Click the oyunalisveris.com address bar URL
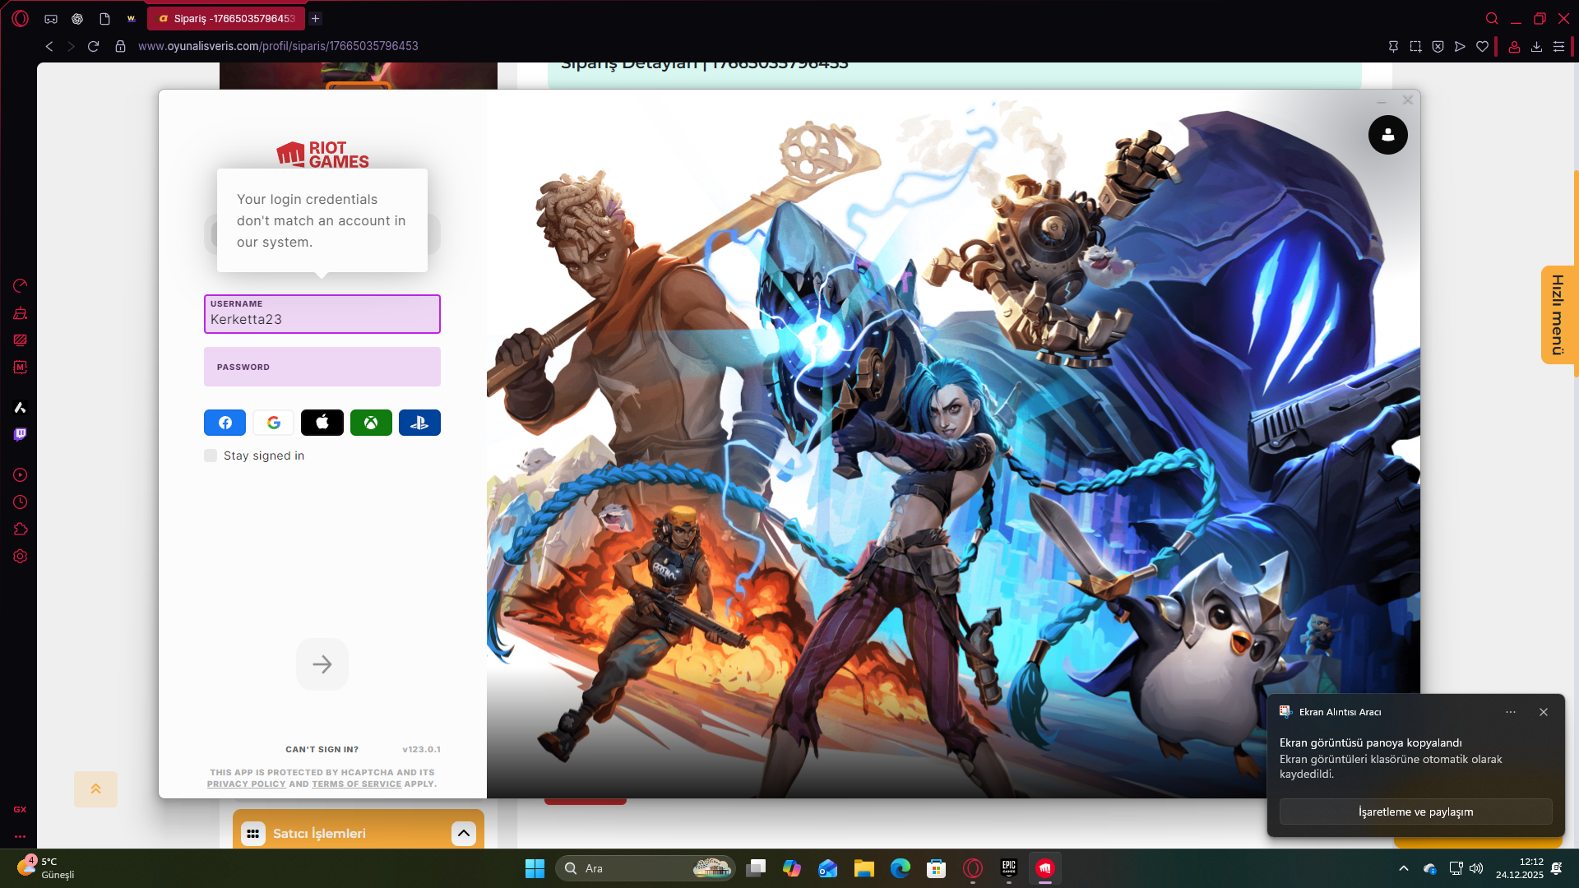The height and width of the screenshot is (888, 1579). (x=278, y=46)
